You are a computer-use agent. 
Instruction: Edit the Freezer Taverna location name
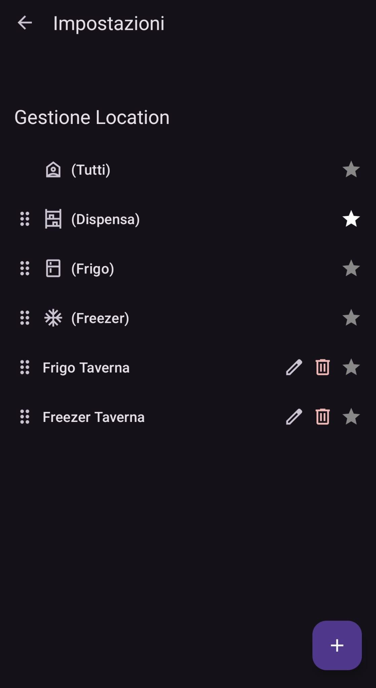(294, 417)
